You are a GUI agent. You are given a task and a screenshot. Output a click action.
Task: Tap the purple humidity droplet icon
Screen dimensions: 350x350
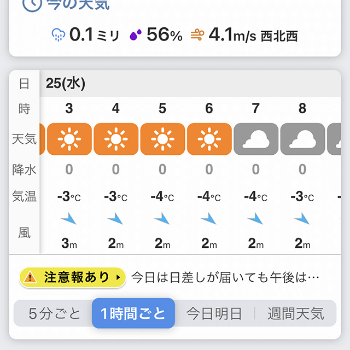pyautogui.click(x=136, y=34)
